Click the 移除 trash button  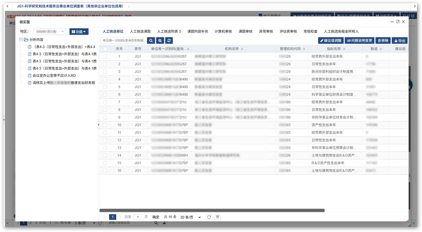click(383, 40)
